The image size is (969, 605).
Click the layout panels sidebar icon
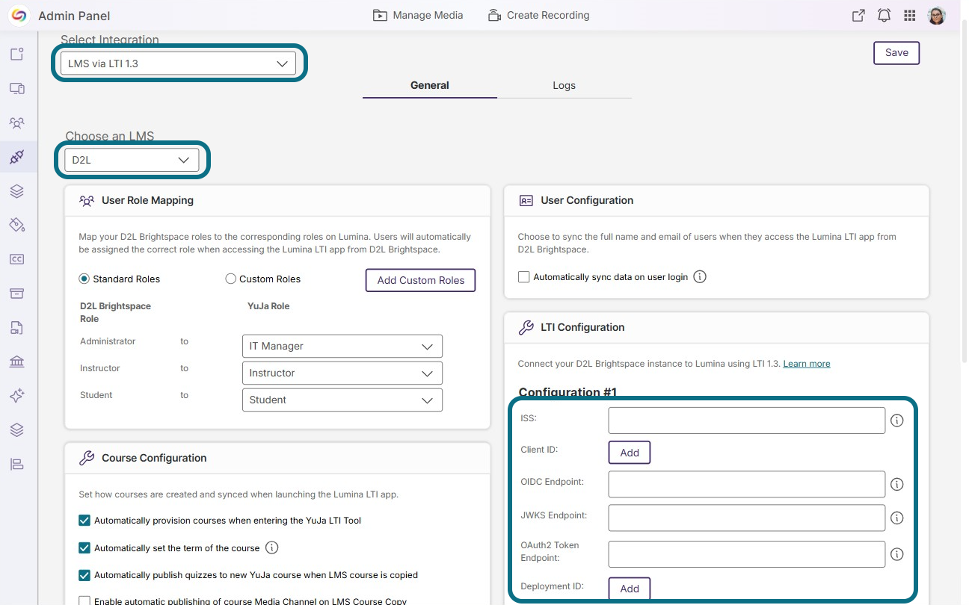coord(17,464)
